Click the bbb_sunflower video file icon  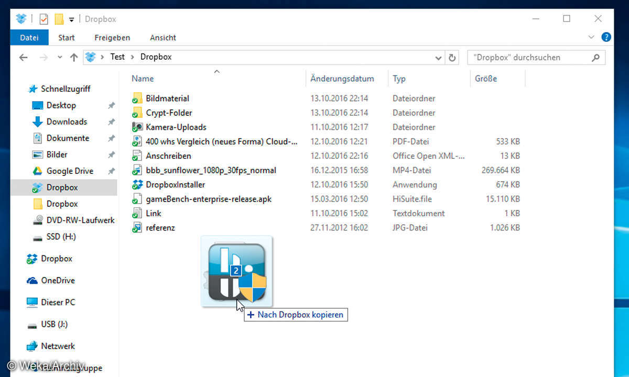click(x=137, y=170)
